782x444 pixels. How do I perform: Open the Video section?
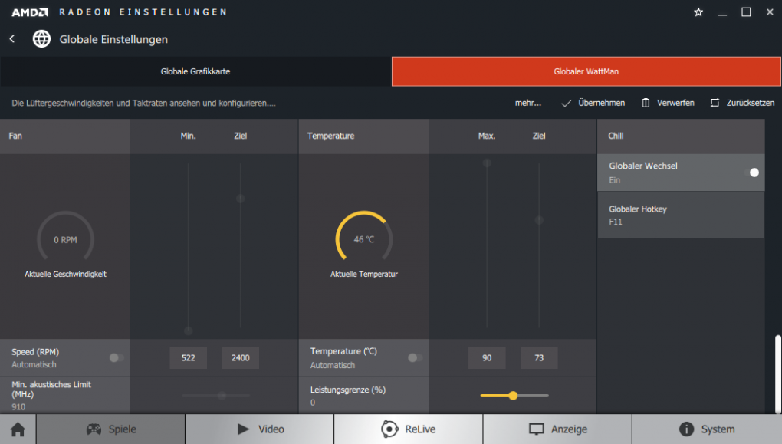(260, 429)
